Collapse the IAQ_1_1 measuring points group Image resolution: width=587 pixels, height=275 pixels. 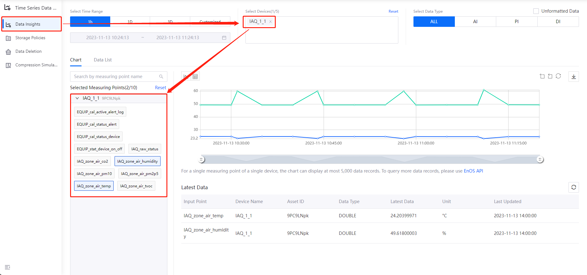point(77,98)
